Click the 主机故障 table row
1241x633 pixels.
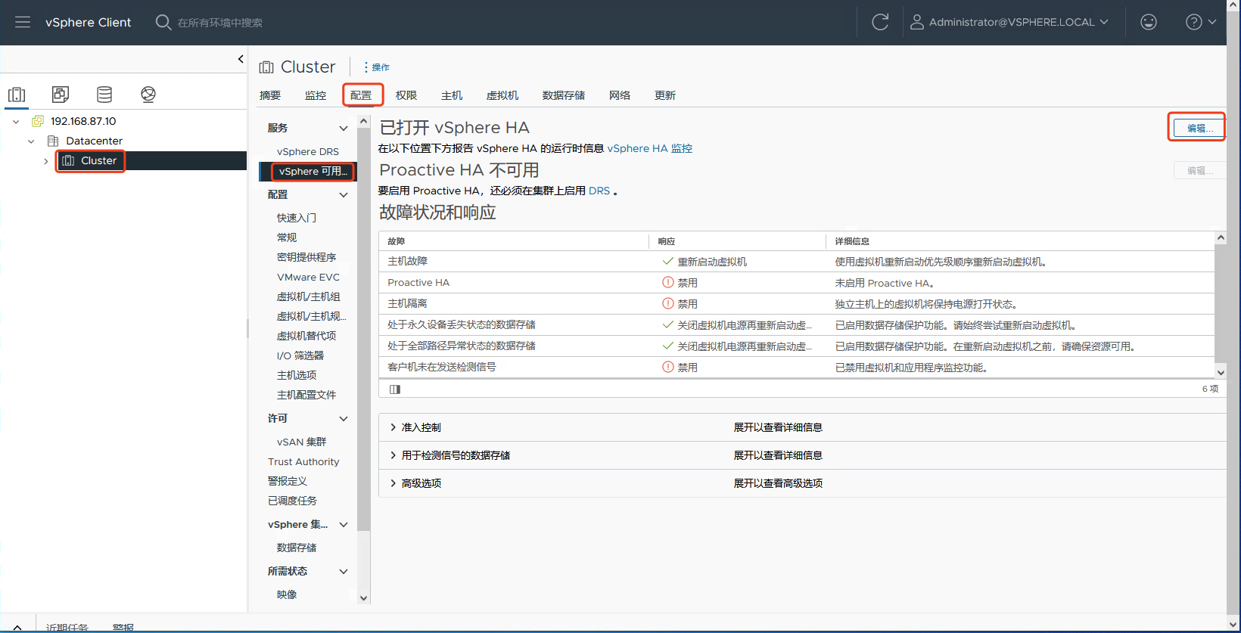click(796, 262)
